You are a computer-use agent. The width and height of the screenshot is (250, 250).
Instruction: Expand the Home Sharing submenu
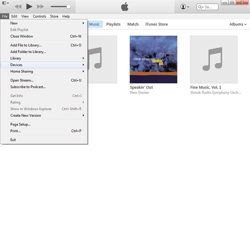click(x=44, y=71)
